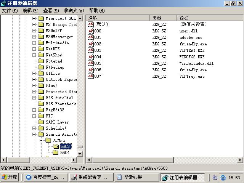Click the NetDDE folder icon
The image size is (244, 183).
(x=41, y=49)
